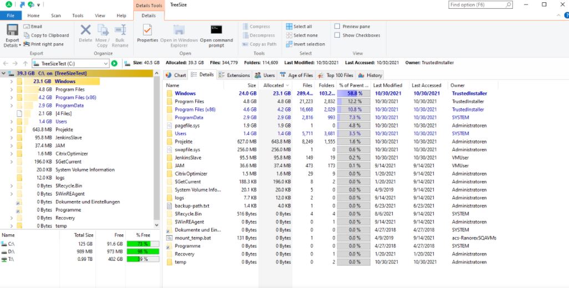Sort by the Allocated column header
The height and width of the screenshot is (288, 569).
(x=275, y=85)
